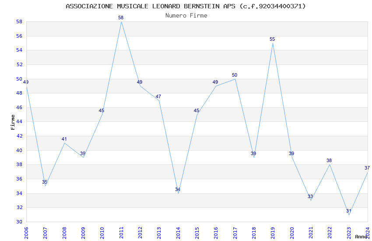Screen dimensions: 372x241
Task: Click the x-axis year 2013
Action: 159,233
